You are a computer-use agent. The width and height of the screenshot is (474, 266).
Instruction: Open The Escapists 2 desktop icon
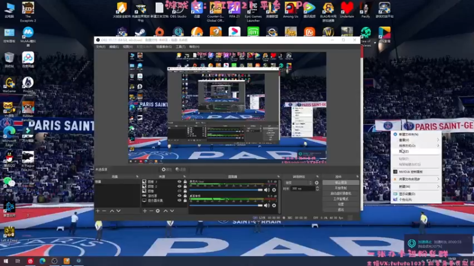point(28,12)
